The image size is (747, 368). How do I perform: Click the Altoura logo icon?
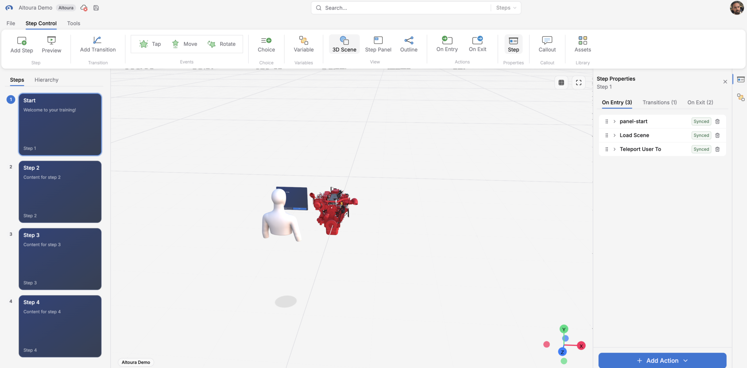[x=9, y=8]
